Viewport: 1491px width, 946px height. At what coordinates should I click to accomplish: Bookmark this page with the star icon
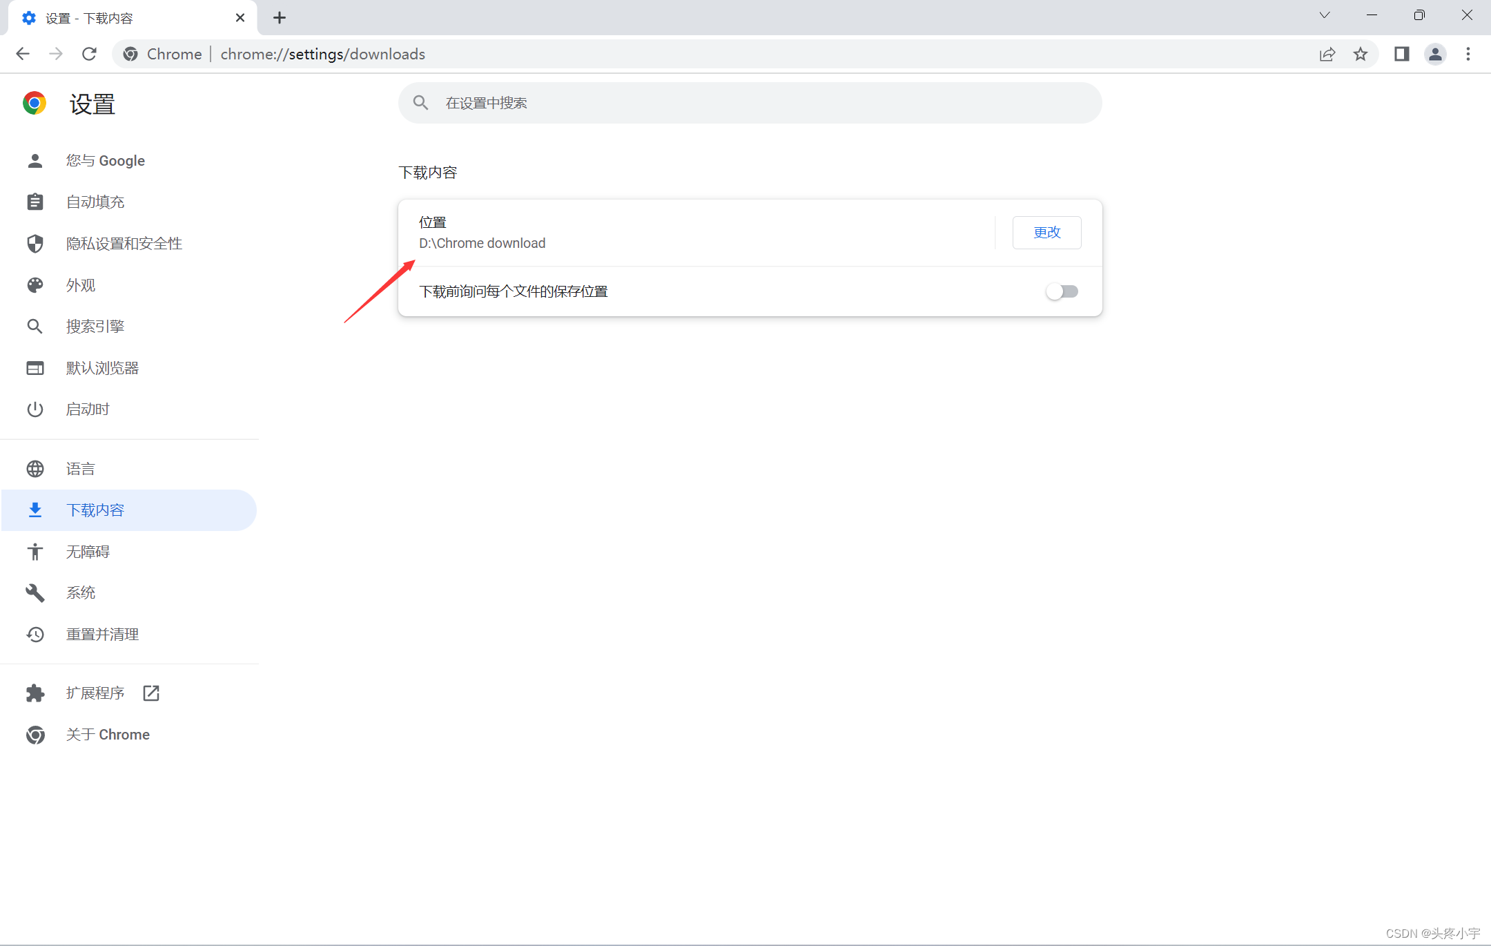click(x=1360, y=54)
